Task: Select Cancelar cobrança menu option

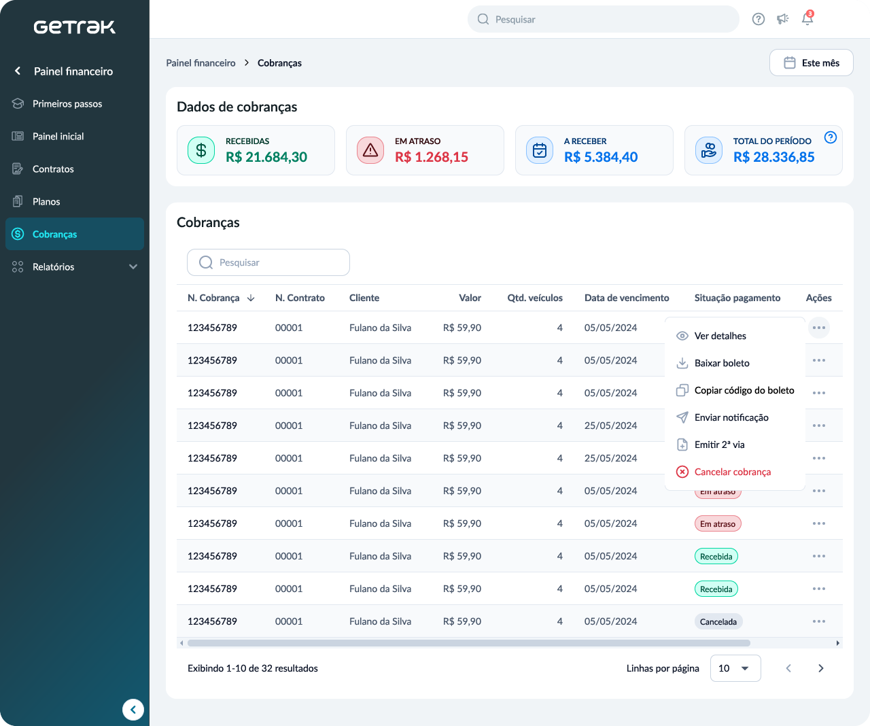Action: pos(732,472)
